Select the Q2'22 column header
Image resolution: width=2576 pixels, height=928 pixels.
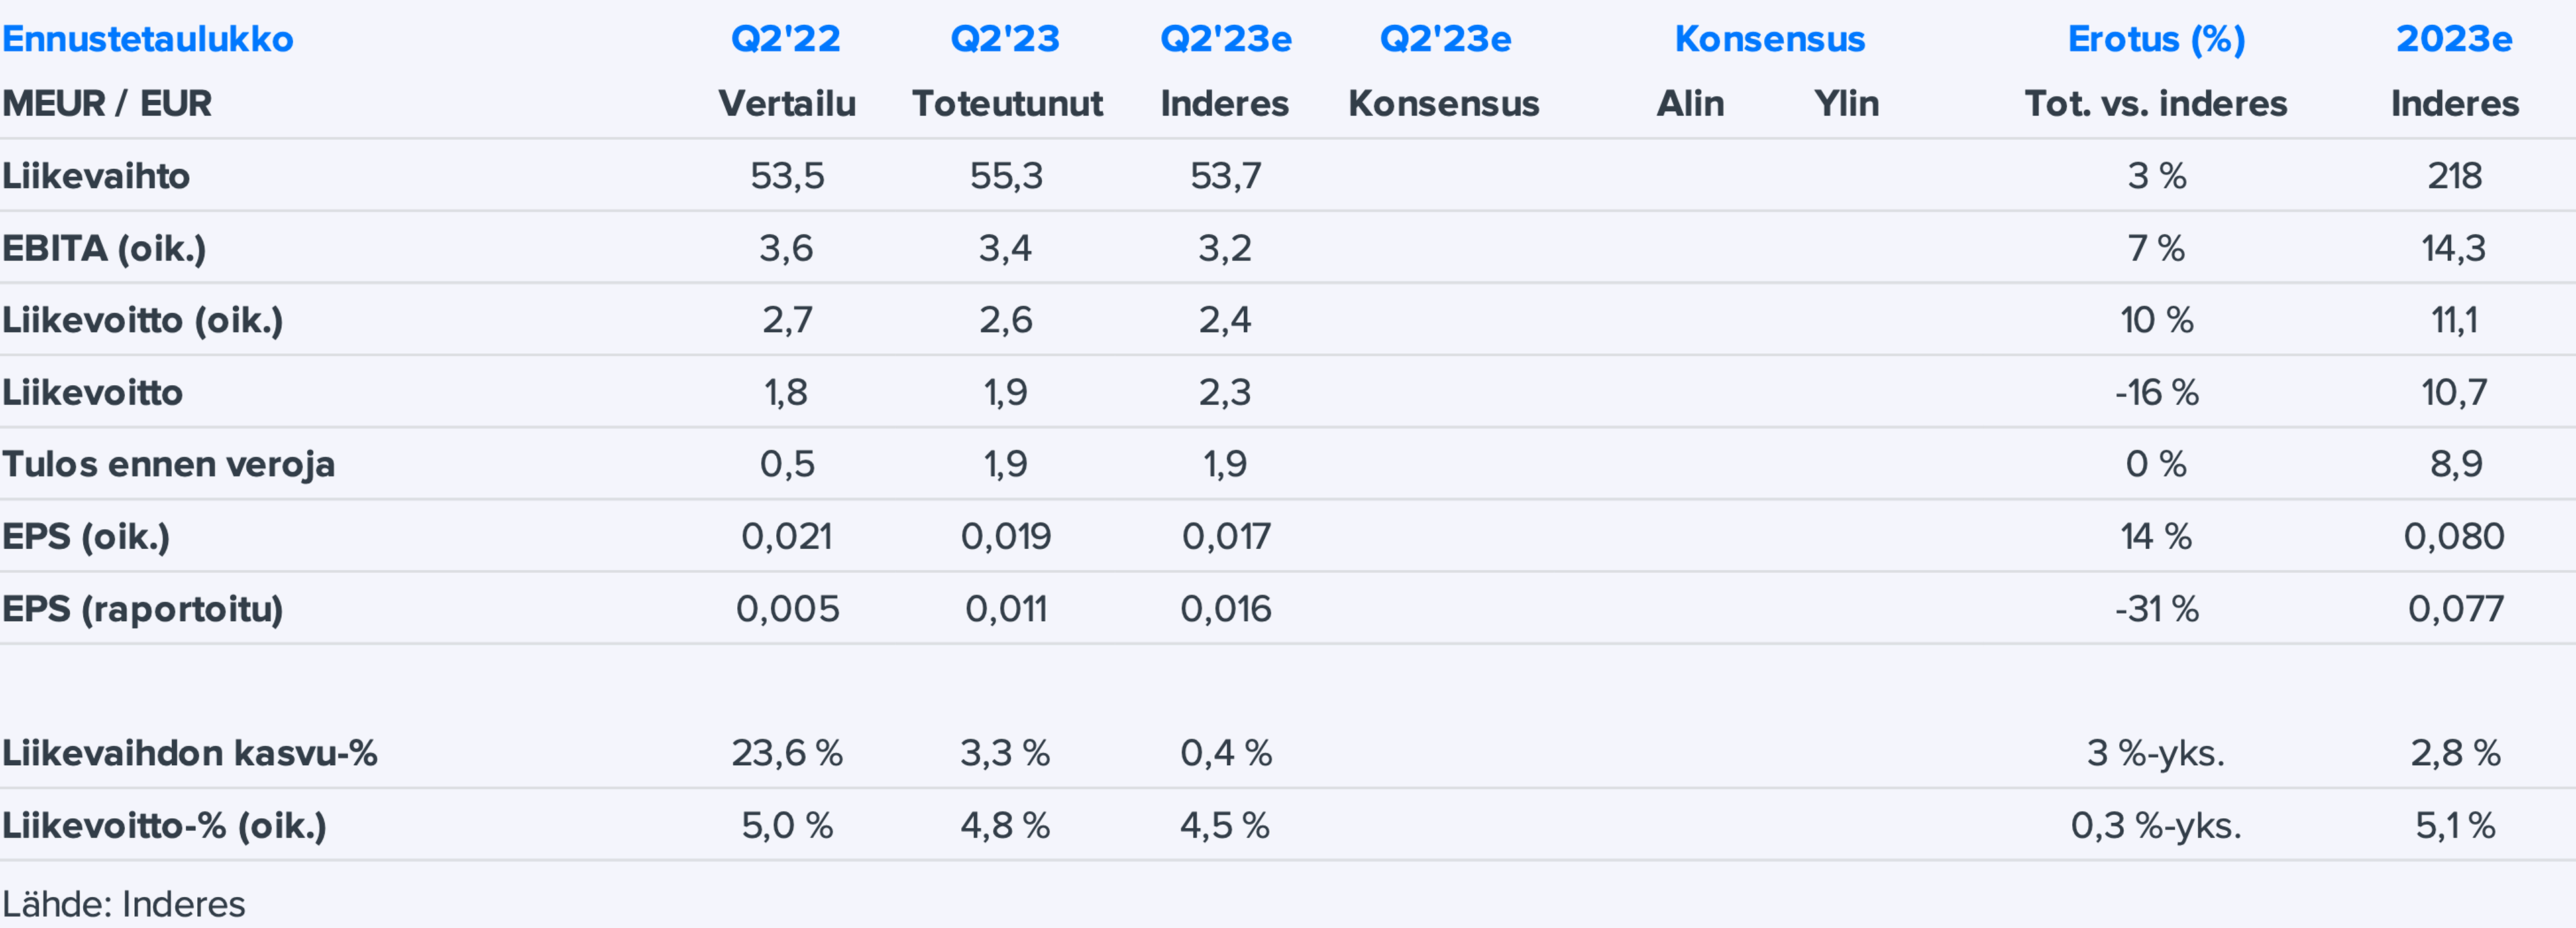click(786, 39)
